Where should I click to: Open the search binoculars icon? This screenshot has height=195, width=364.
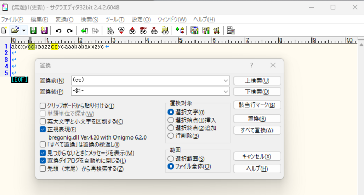[x=110, y=30]
